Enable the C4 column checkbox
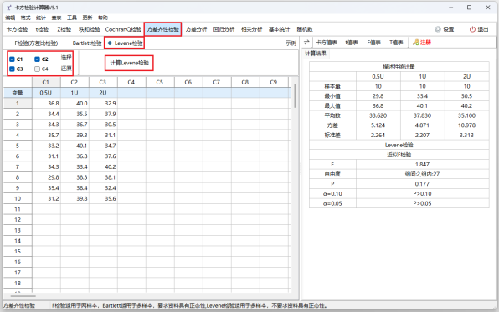 click(x=37, y=69)
